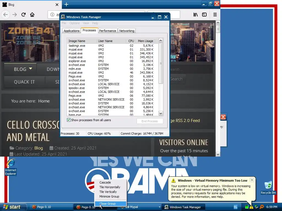Open the QUACK IT menu item
This screenshot has height=211, width=282.
[x=25, y=82]
